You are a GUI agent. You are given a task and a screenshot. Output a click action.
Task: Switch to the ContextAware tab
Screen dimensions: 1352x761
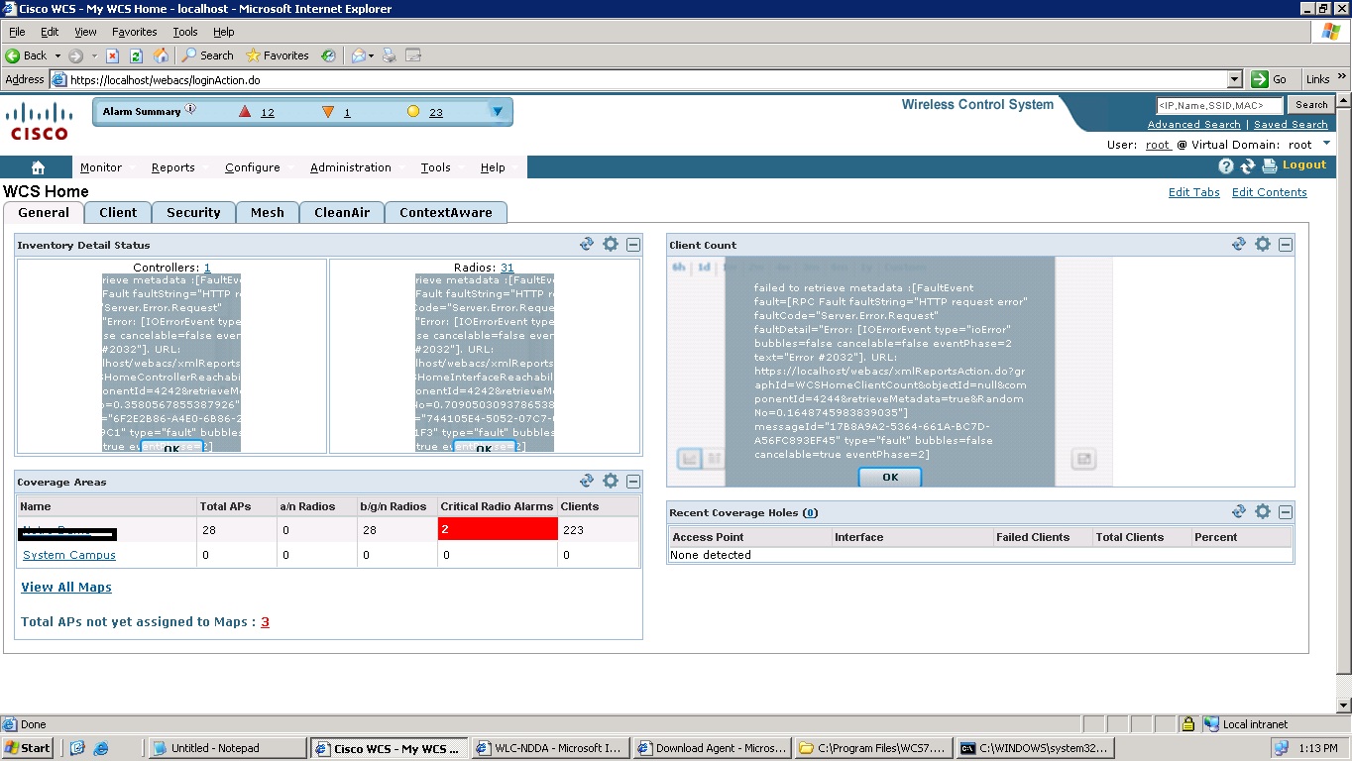tap(446, 212)
